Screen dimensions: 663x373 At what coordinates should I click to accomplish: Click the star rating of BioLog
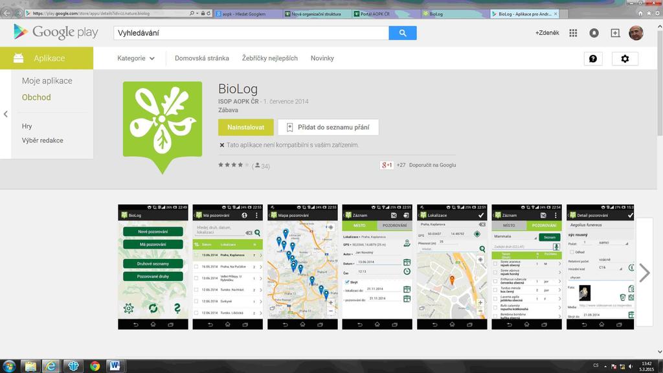coord(233,165)
